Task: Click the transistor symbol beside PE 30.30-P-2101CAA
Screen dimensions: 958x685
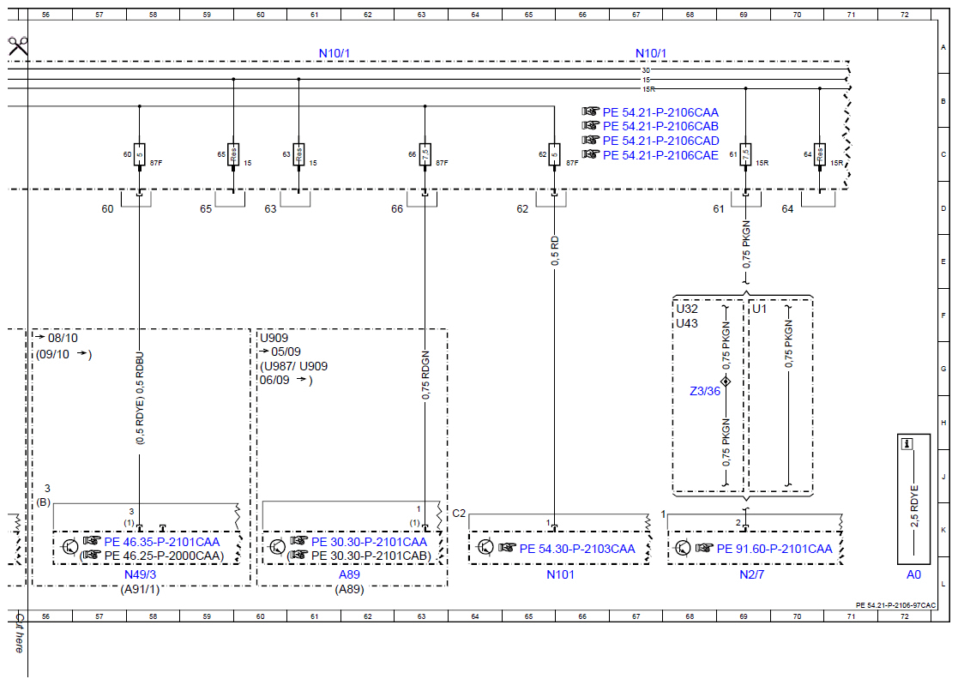Action: (x=277, y=547)
